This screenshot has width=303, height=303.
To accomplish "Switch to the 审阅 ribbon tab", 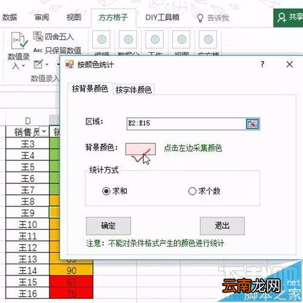I will tap(42, 18).
